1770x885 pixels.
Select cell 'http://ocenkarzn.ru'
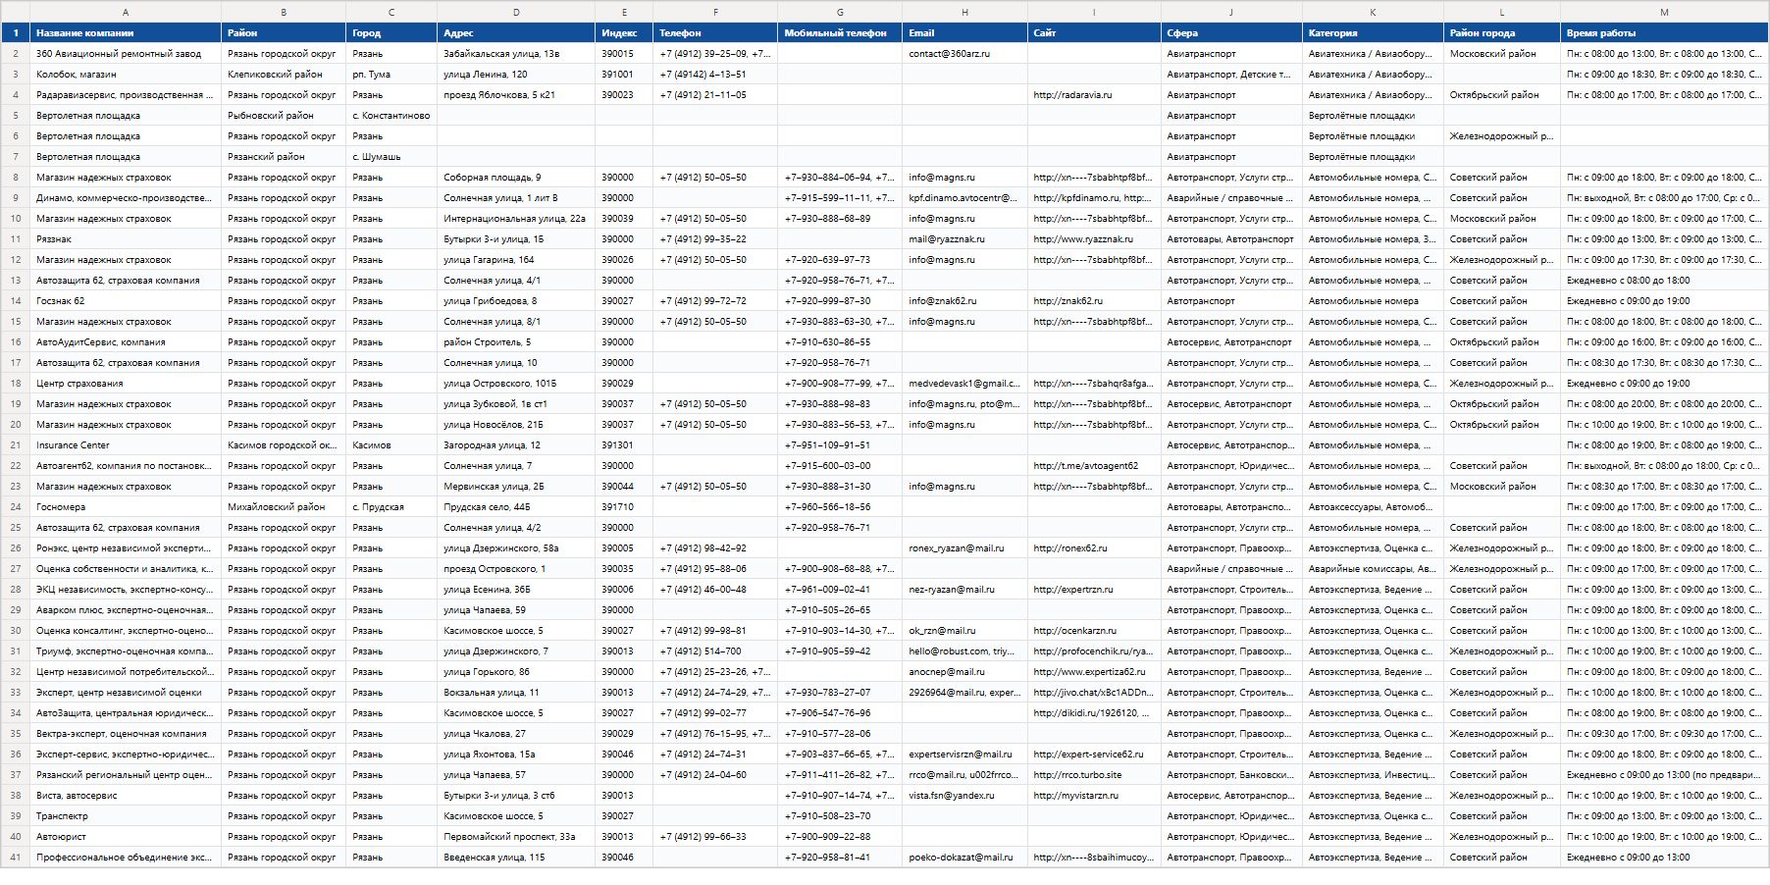click(x=1094, y=631)
